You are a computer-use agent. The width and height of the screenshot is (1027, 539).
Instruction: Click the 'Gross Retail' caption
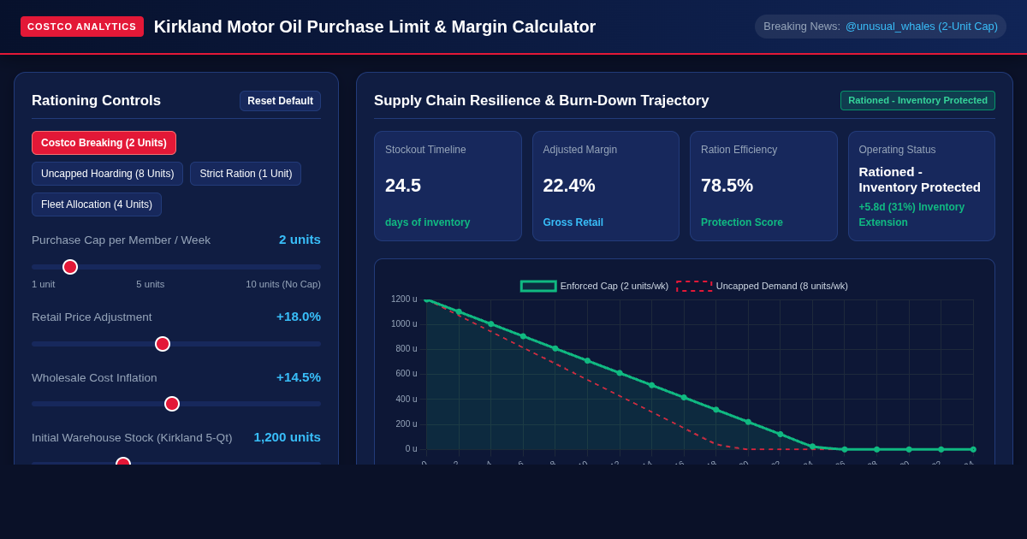pyautogui.click(x=573, y=222)
